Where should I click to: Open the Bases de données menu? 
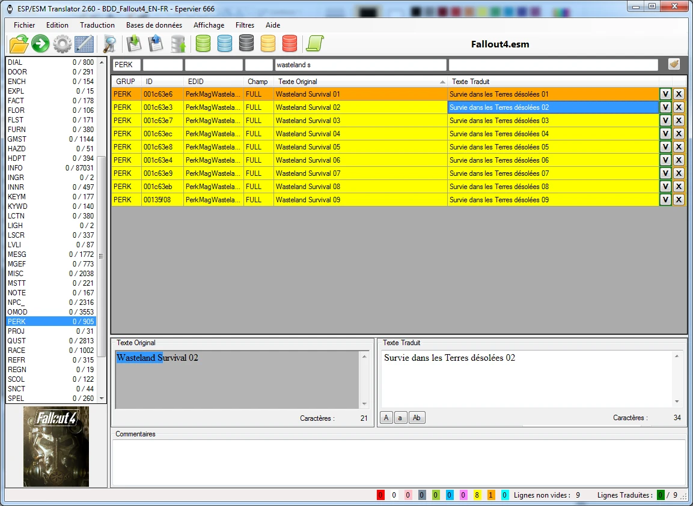(154, 25)
